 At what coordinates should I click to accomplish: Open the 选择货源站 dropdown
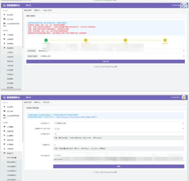110,51
